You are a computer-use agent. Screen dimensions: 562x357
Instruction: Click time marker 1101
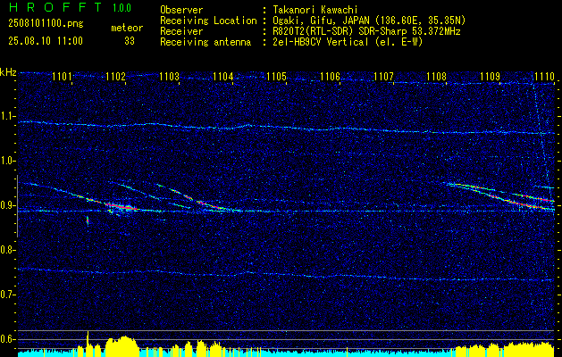pos(62,76)
